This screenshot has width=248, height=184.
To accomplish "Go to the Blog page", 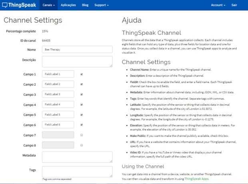I will tap(85, 5).
